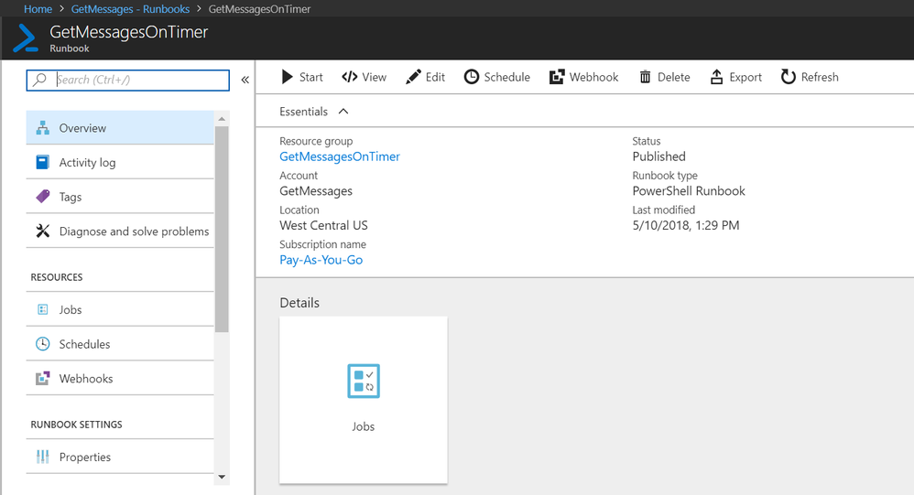Open Schedules under Resources
The width and height of the screenshot is (914, 495).
[120, 344]
